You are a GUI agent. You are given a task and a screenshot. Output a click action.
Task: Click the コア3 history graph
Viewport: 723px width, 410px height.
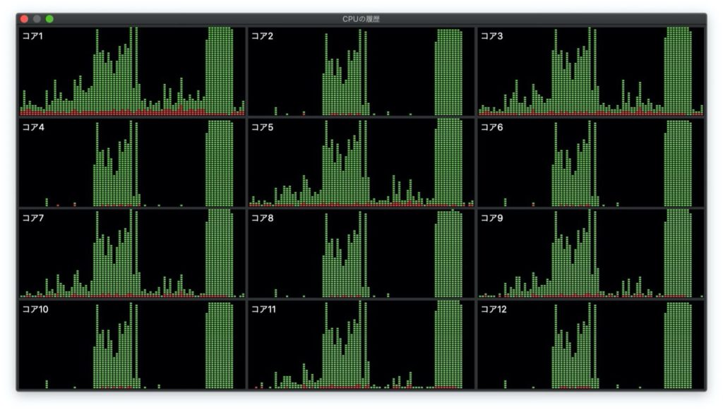click(590, 71)
